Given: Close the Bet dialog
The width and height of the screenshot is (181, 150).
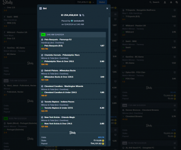Looking at the screenshot, I should 107,8.
